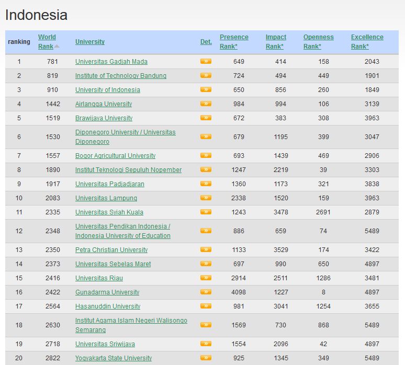Click the Det. column header link
The image size is (405, 365).
[x=206, y=42]
